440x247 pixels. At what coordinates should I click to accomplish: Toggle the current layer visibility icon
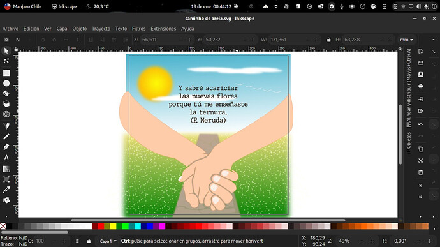coord(77,241)
